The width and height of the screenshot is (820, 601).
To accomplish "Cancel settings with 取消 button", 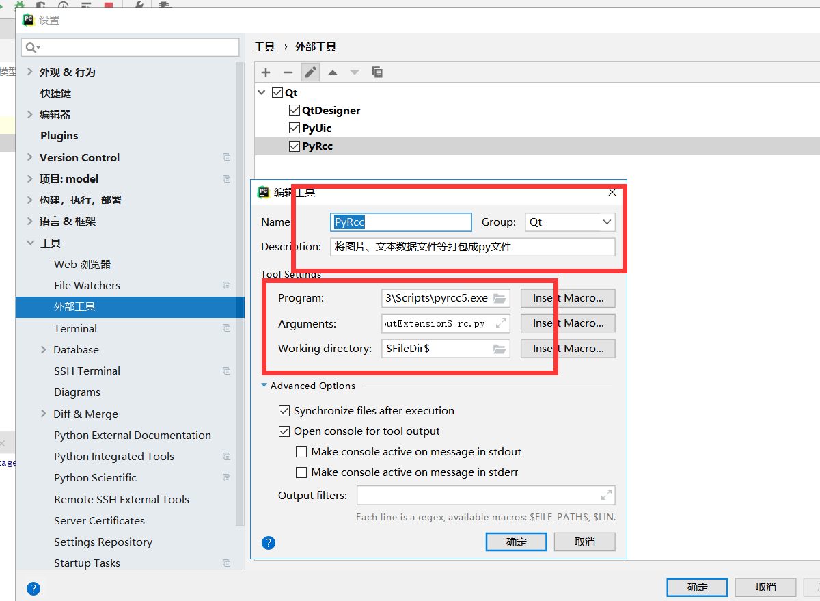I will pos(765,587).
